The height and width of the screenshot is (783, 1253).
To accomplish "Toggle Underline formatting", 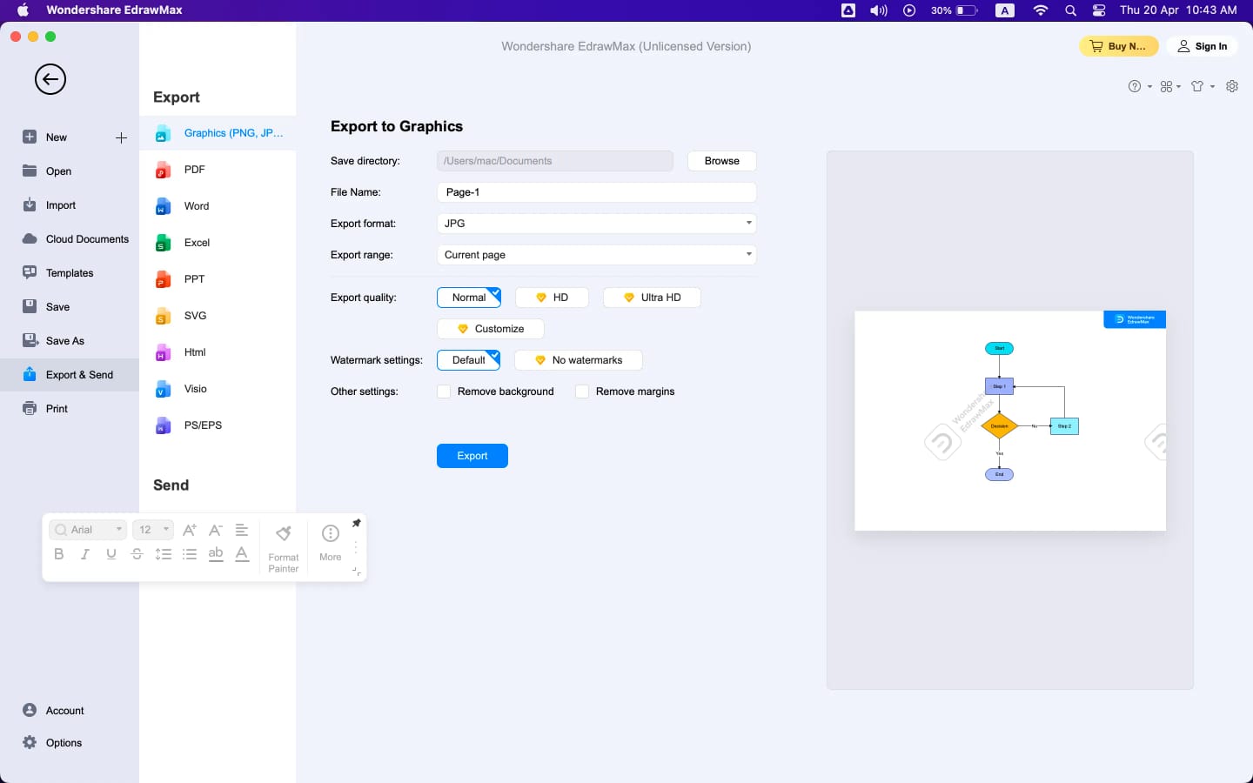I will coord(111,554).
